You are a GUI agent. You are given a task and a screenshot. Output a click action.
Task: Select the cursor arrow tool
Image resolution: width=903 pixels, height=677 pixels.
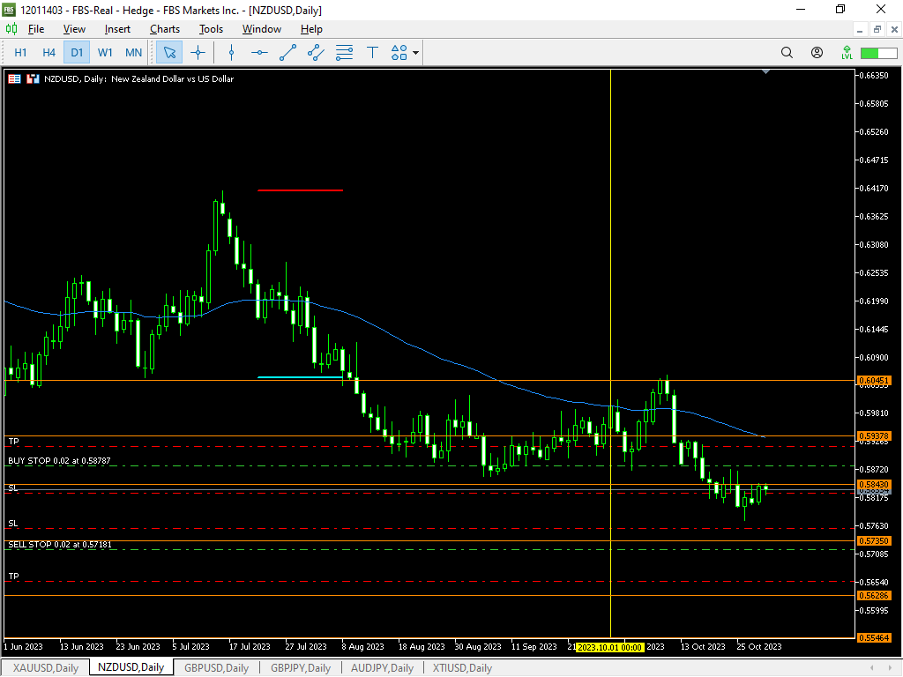(x=169, y=53)
